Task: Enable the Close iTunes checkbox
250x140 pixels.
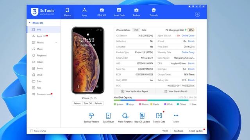Action: pyautogui.click(x=32, y=131)
